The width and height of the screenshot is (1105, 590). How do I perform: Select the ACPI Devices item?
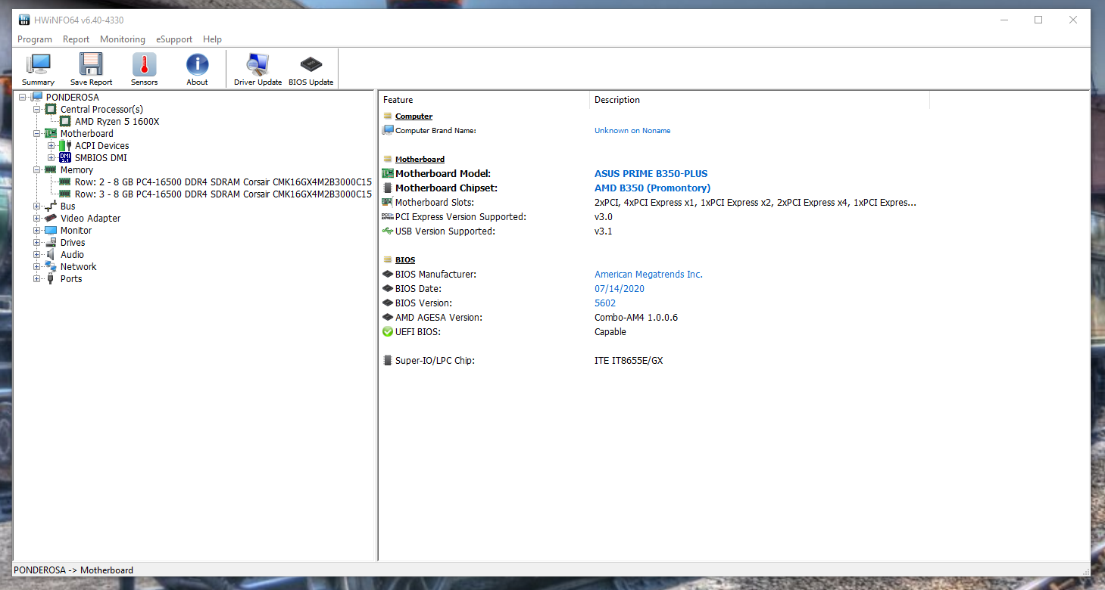click(x=101, y=146)
